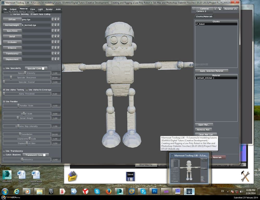Open Photoshop from the taskbar
This screenshot has width=260, height=200.
(155, 191)
